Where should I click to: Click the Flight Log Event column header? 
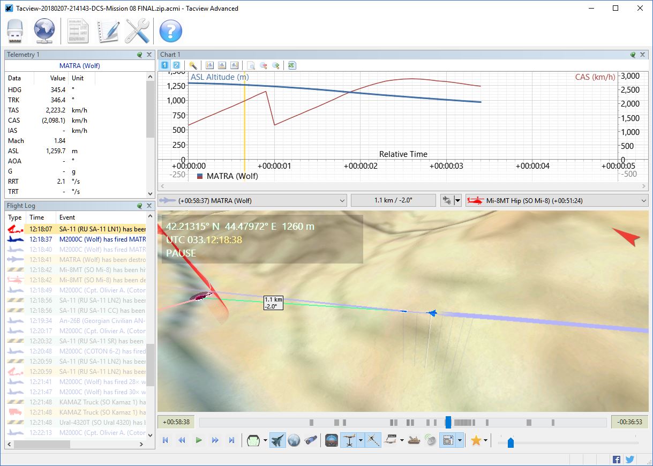click(101, 217)
